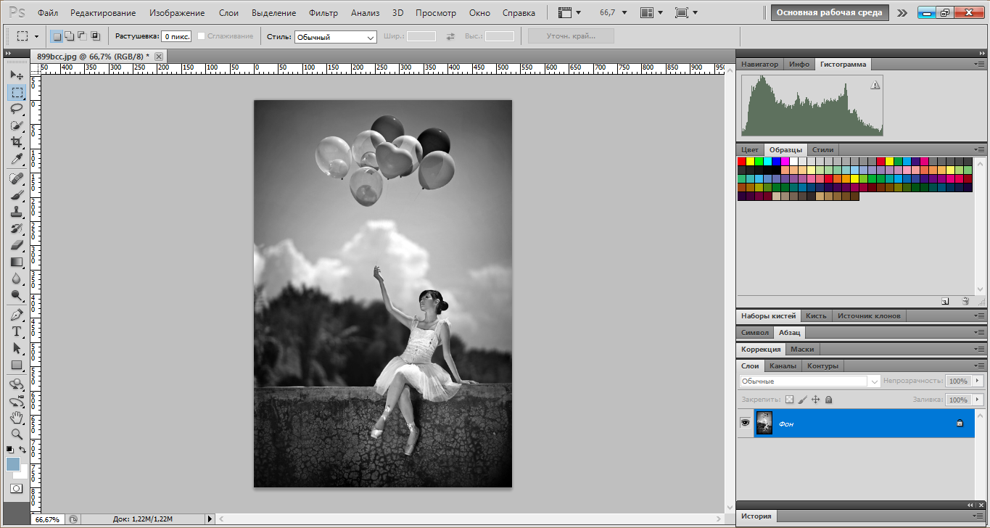The width and height of the screenshot is (990, 528).
Task: Click the Растушевка input field
Action: tap(176, 36)
